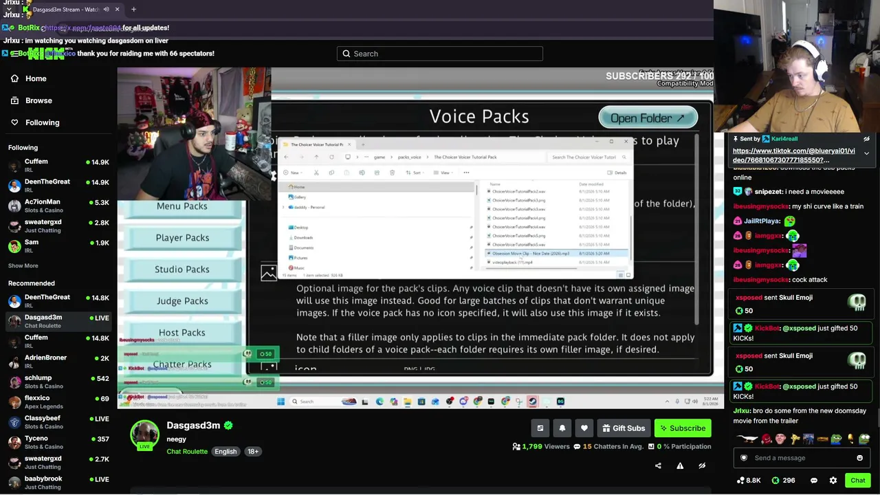The height and width of the screenshot is (495, 880).
Task: Click the Open Folder button in stream
Action: 648,118
